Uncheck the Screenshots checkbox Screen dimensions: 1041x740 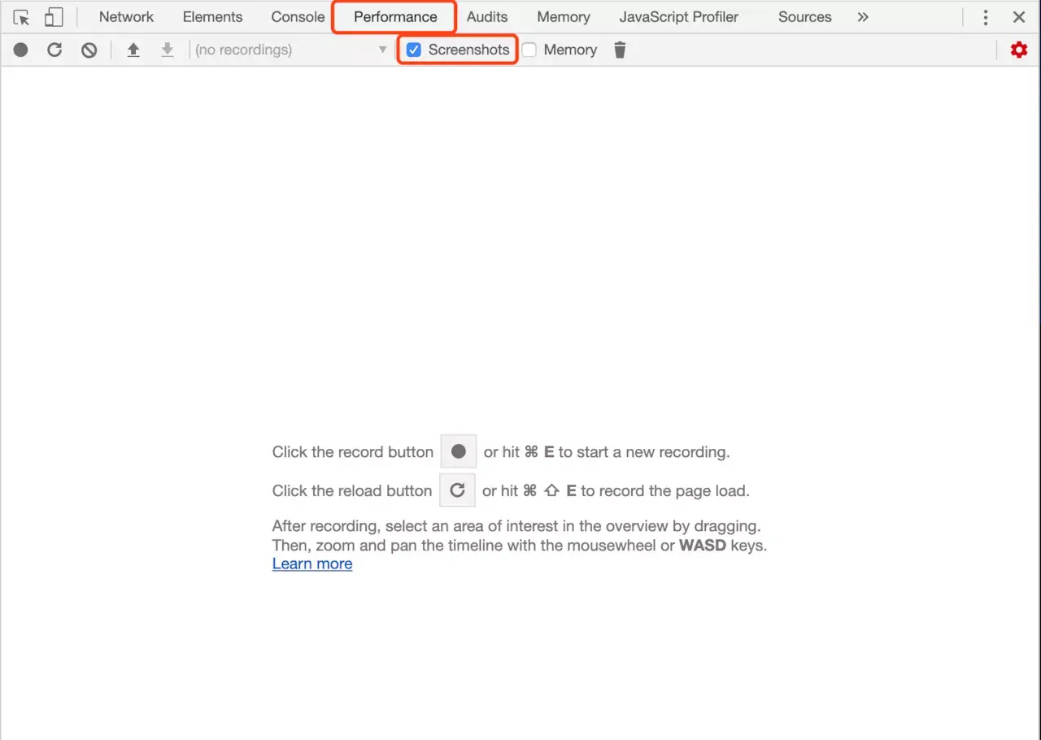click(x=414, y=50)
